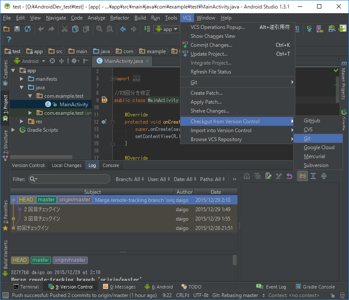Viewport: 349px width, 300px height.
Task: Open the Event Log button
Action: pyautogui.click(x=271, y=287)
